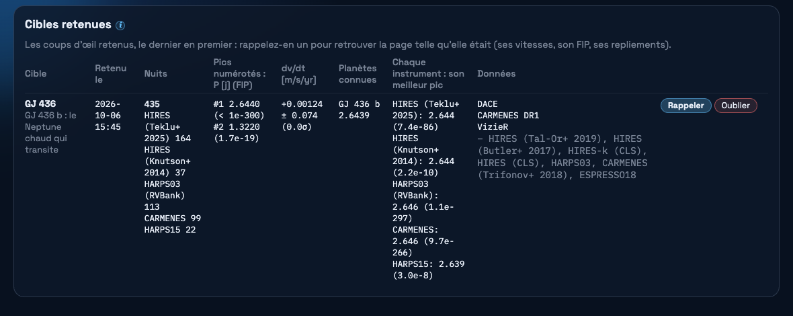Screen dimensions: 793x316
Task: Click the description text 'Les coups d'œil retenus'
Action: coord(79,44)
